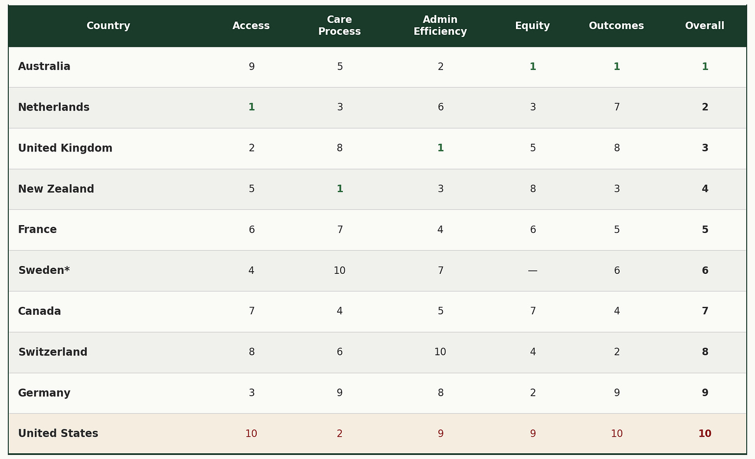Select Australia's green Equity rank 1

click(x=533, y=66)
